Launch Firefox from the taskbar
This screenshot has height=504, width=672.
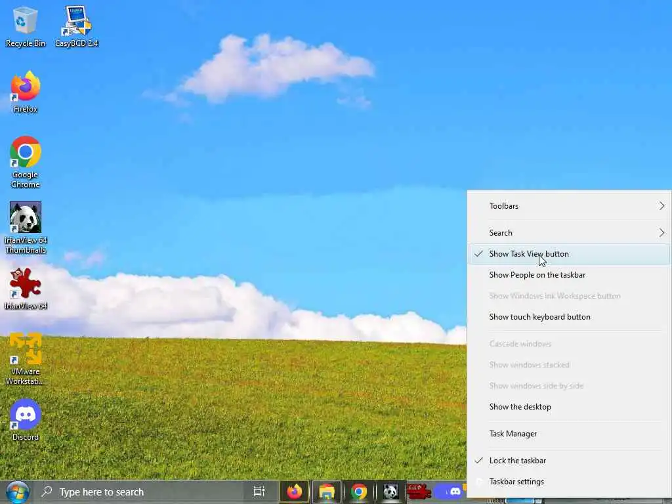pyautogui.click(x=295, y=492)
